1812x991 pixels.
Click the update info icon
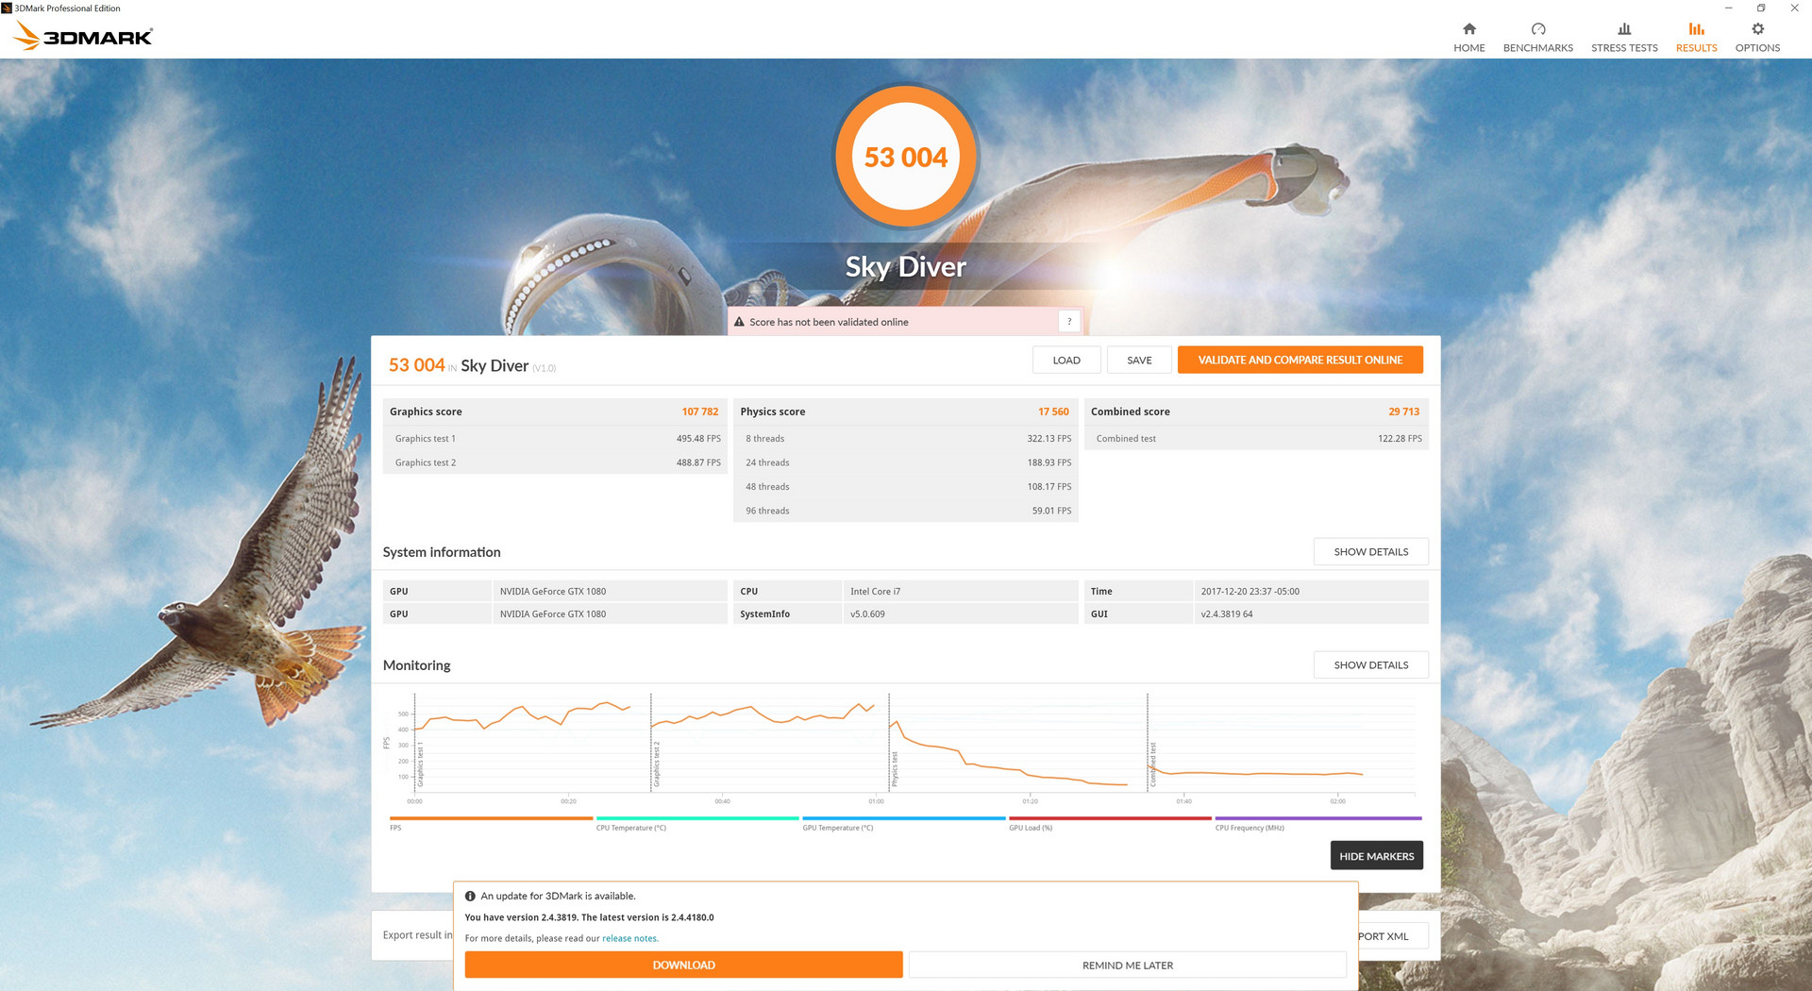[470, 896]
